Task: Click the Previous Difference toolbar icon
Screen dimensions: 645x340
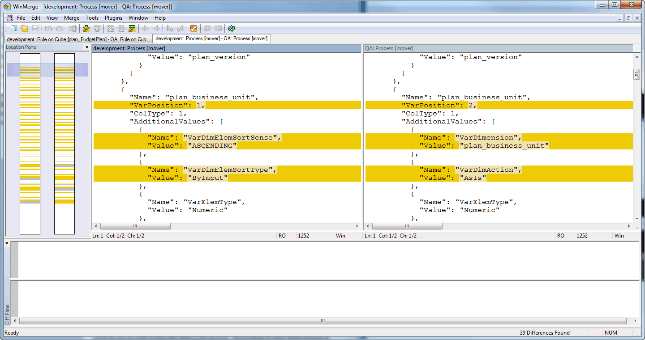Action: (x=97, y=29)
